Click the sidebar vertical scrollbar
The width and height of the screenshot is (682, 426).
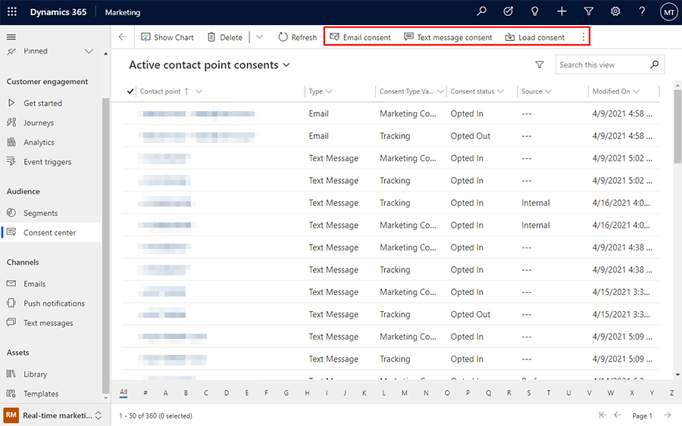pyautogui.click(x=105, y=245)
